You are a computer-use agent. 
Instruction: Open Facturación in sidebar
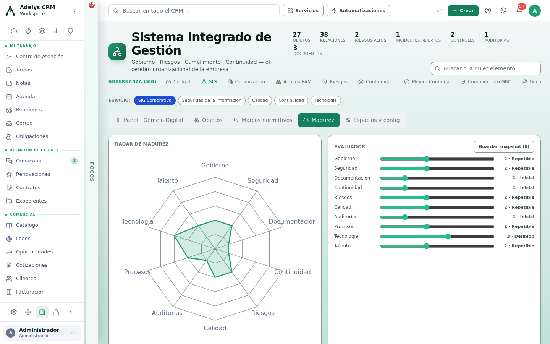pos(42,292)
